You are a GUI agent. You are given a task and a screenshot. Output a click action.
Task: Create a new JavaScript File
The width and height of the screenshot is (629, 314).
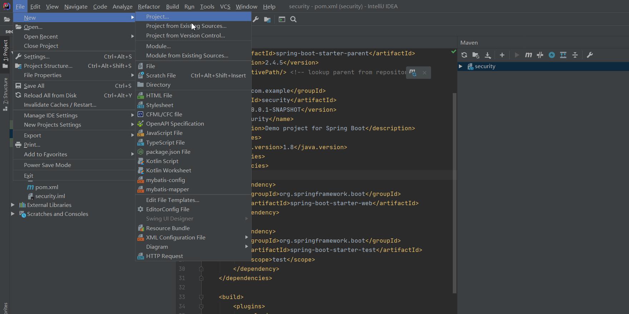193,133
